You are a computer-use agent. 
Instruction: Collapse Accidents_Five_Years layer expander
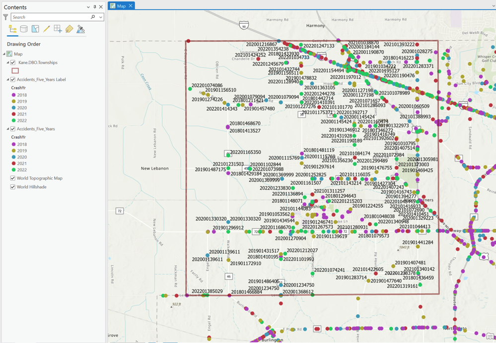[8, 129]
